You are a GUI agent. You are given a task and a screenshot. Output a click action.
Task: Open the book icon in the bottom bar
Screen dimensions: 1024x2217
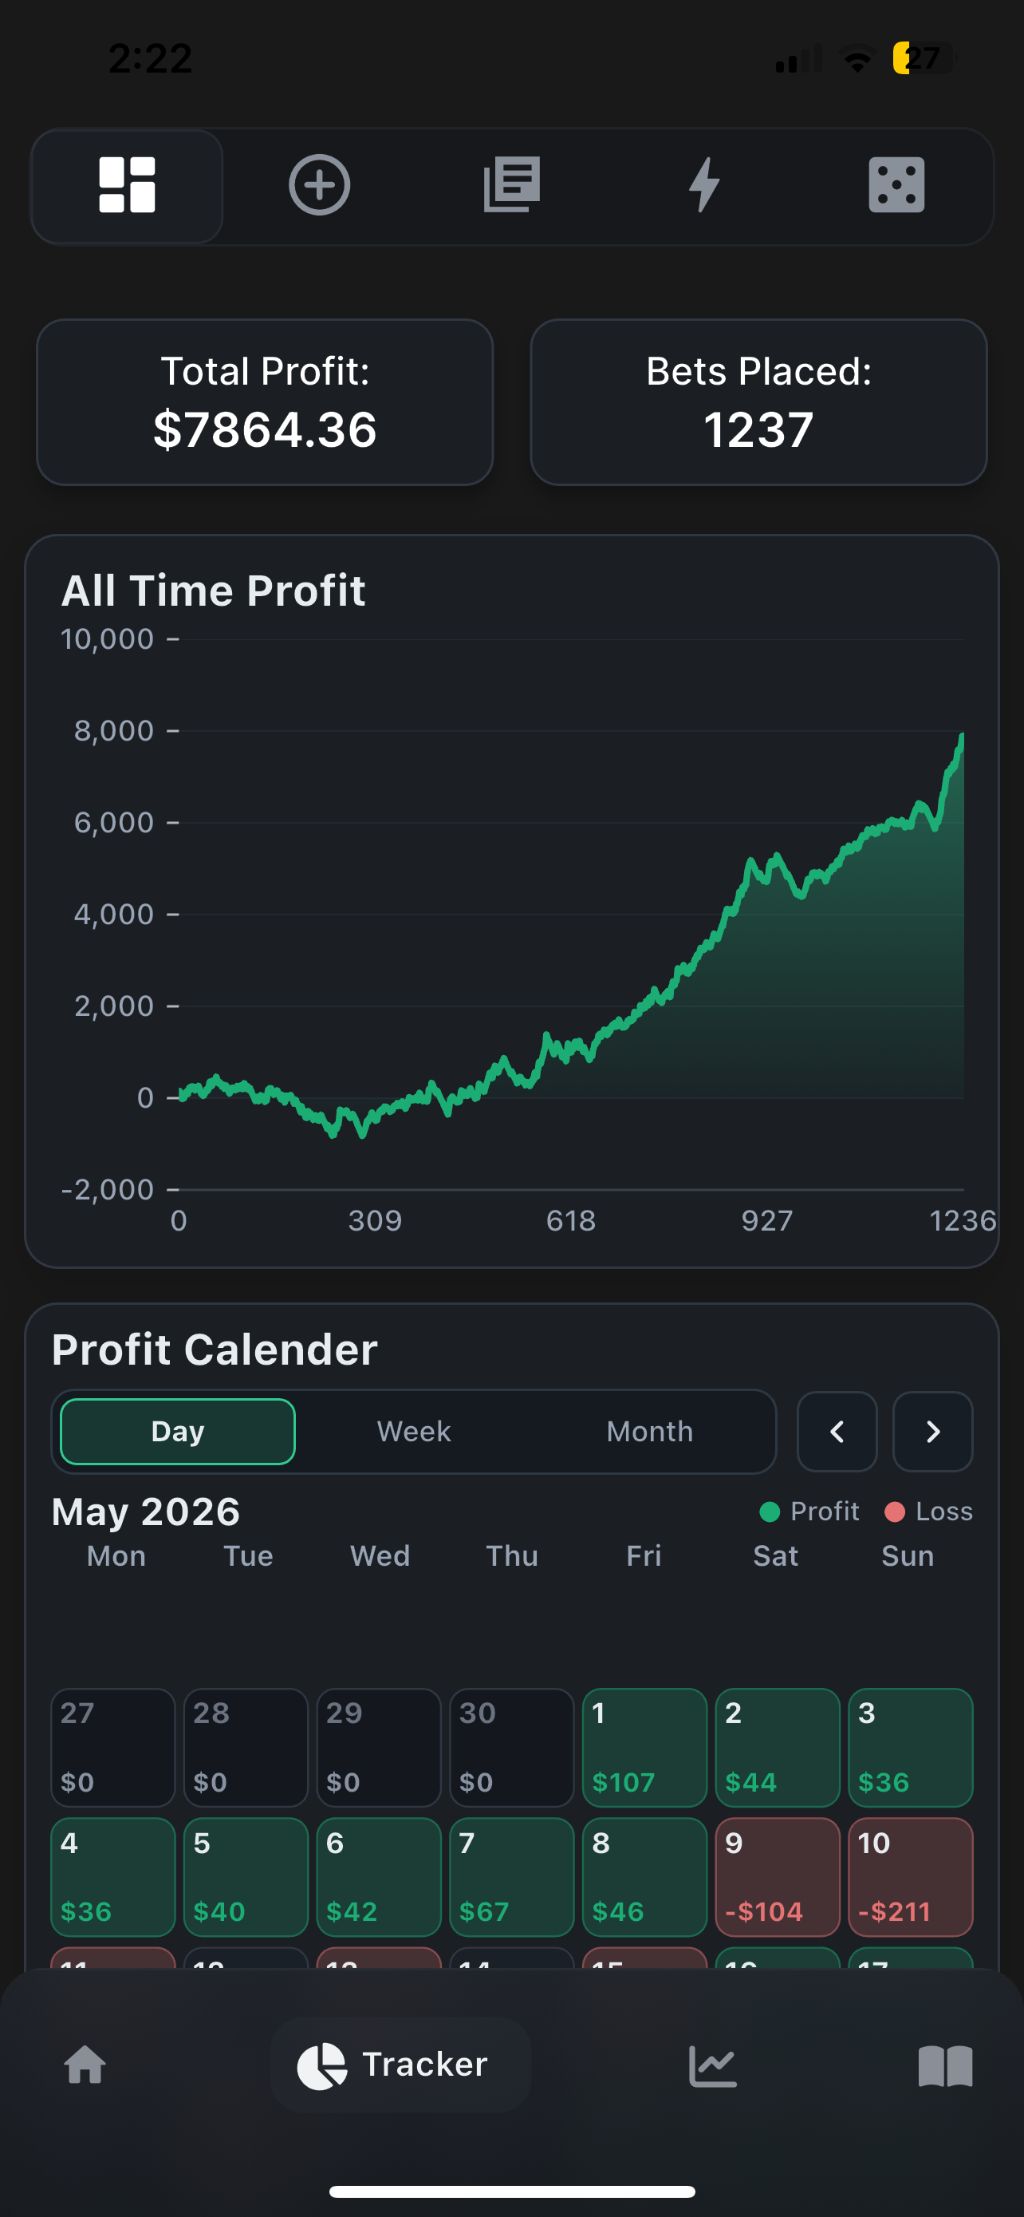coord(945,2065)
